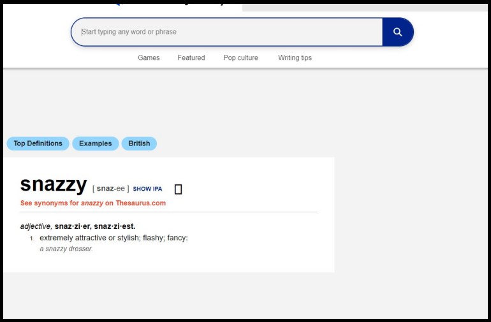Click the magnifying glass search button
491x322 pixels.
coord(397,32)
